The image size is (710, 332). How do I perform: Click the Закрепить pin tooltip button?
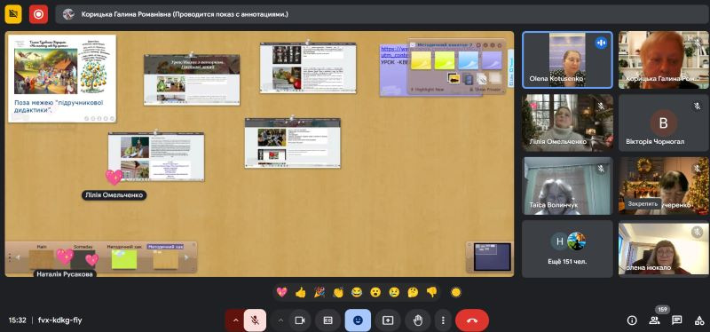point(642,204)
